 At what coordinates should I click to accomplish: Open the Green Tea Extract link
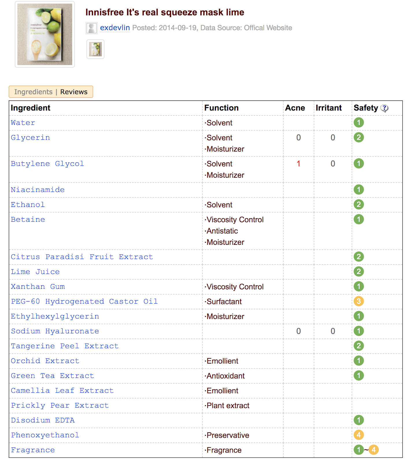(52, 376)
